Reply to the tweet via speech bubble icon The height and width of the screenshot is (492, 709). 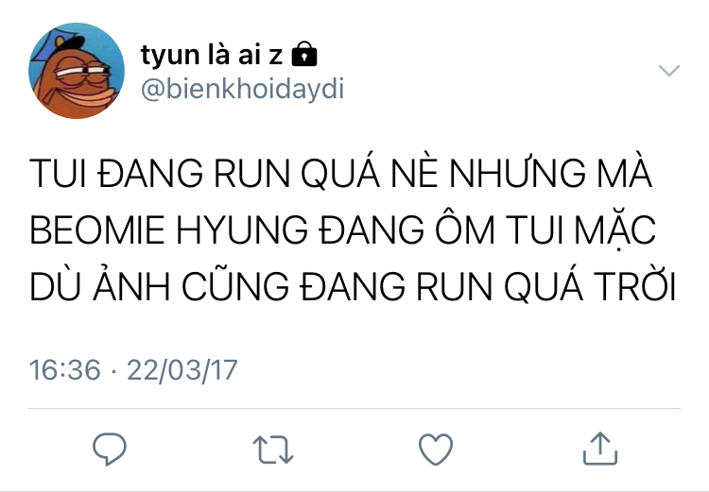point(110,449)
